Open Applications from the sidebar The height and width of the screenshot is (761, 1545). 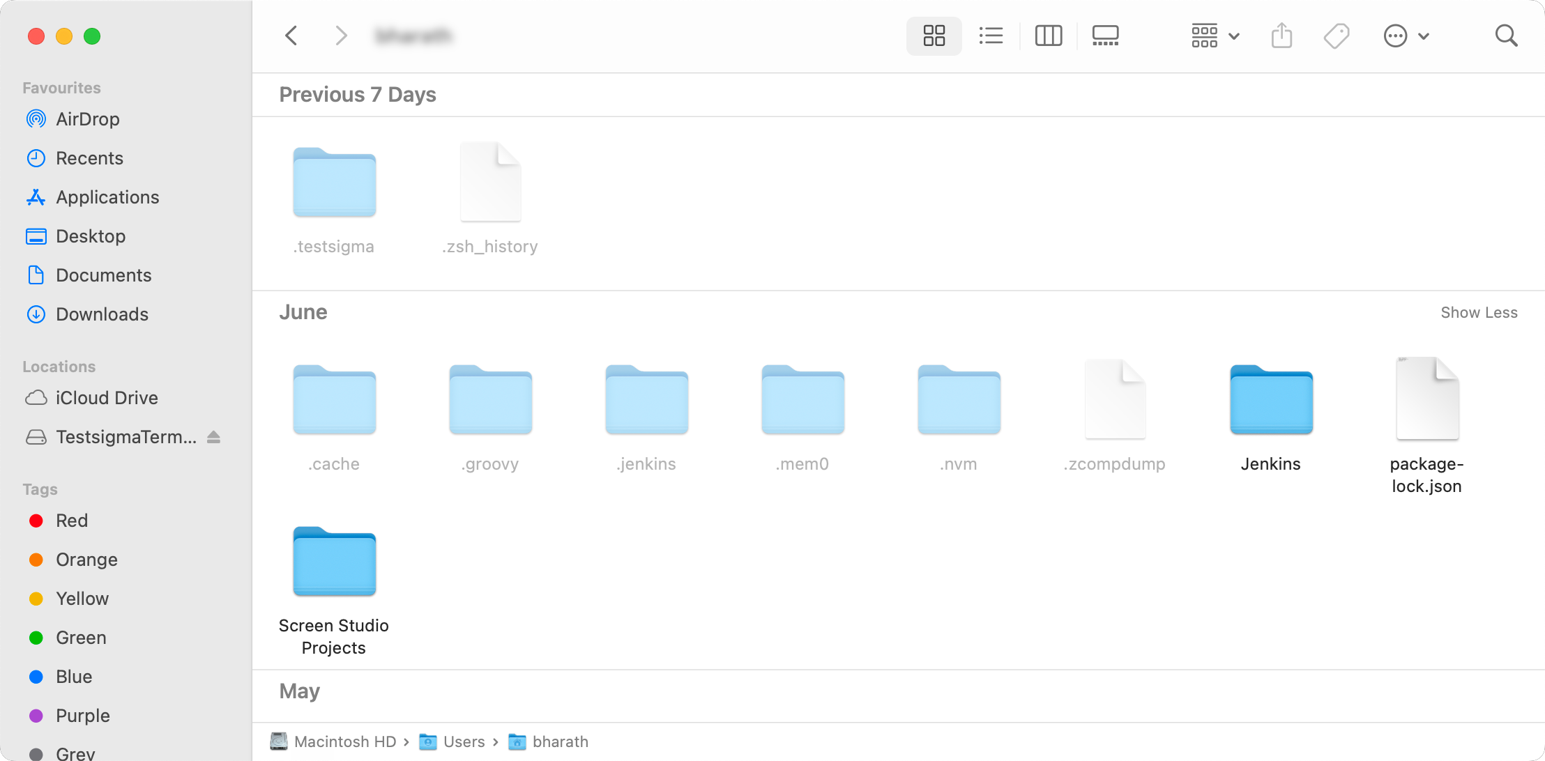pos(107,197)
